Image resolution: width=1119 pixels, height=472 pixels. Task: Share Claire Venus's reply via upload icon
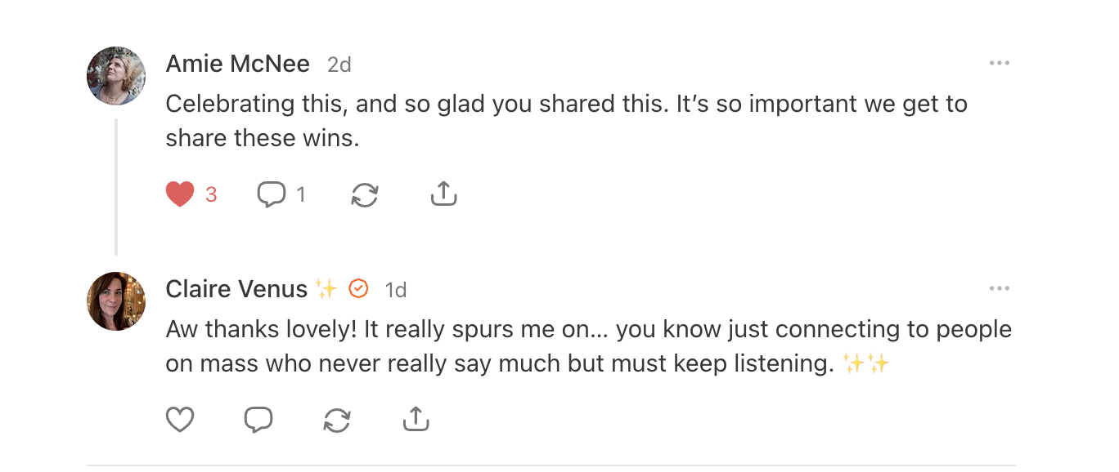coord(416,420)
